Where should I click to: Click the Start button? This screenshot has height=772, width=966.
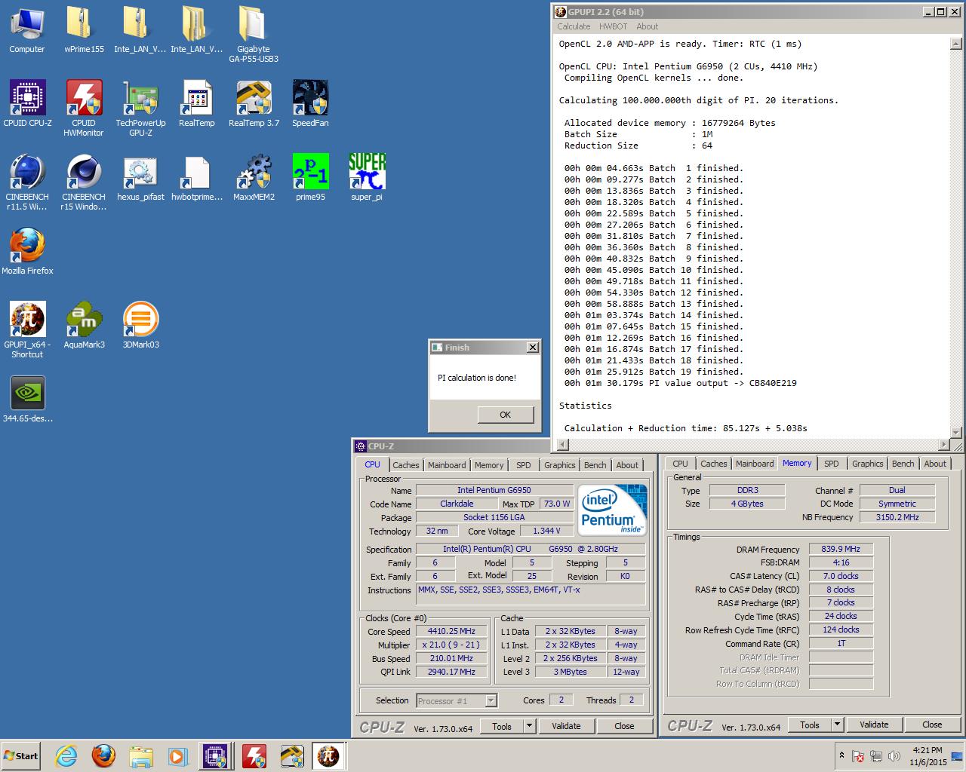[x=21, y=755]
